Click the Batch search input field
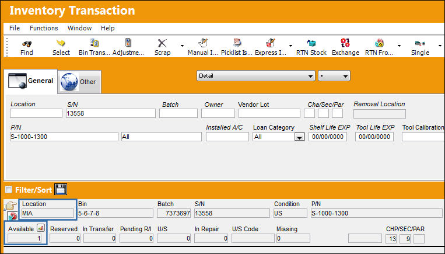This screenshot has width=445, height=254. 178,113
